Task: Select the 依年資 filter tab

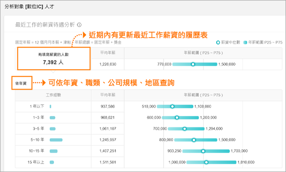Action: point(22,83)
